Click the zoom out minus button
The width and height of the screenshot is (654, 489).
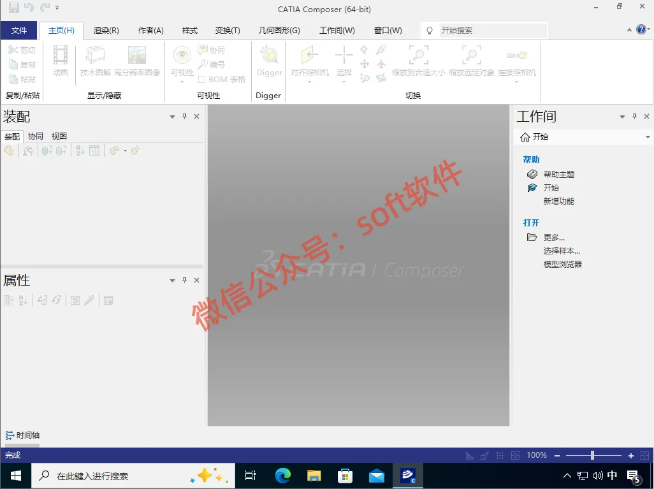pos(557,456)
